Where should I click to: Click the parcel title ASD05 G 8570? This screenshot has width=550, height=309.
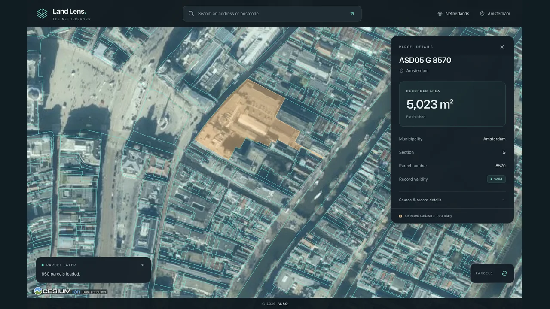coord(425,60)
